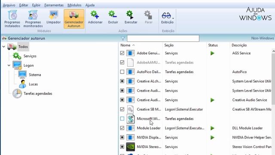Viewport: 275px width, 155px height.
Task: Toggle the NVIDIA Displa... checkbox
Action: pos(122,137)
